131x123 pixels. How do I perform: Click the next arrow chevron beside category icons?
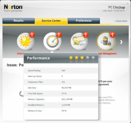[121, 42]
